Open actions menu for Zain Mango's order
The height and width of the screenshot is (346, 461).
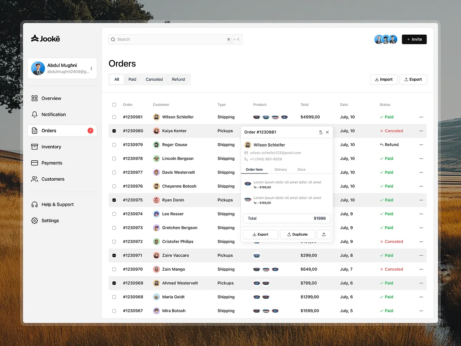coord(421,269)
